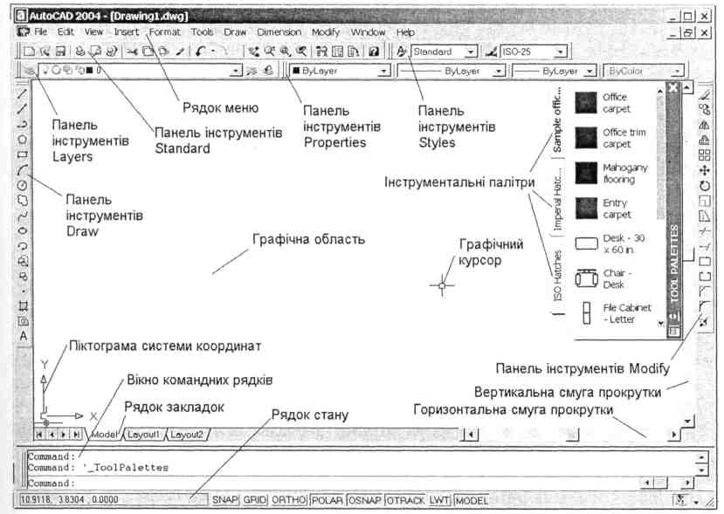Viewport: 724px width, 514px height.
Task: Open the File menu
Action: tap(41, 31)
